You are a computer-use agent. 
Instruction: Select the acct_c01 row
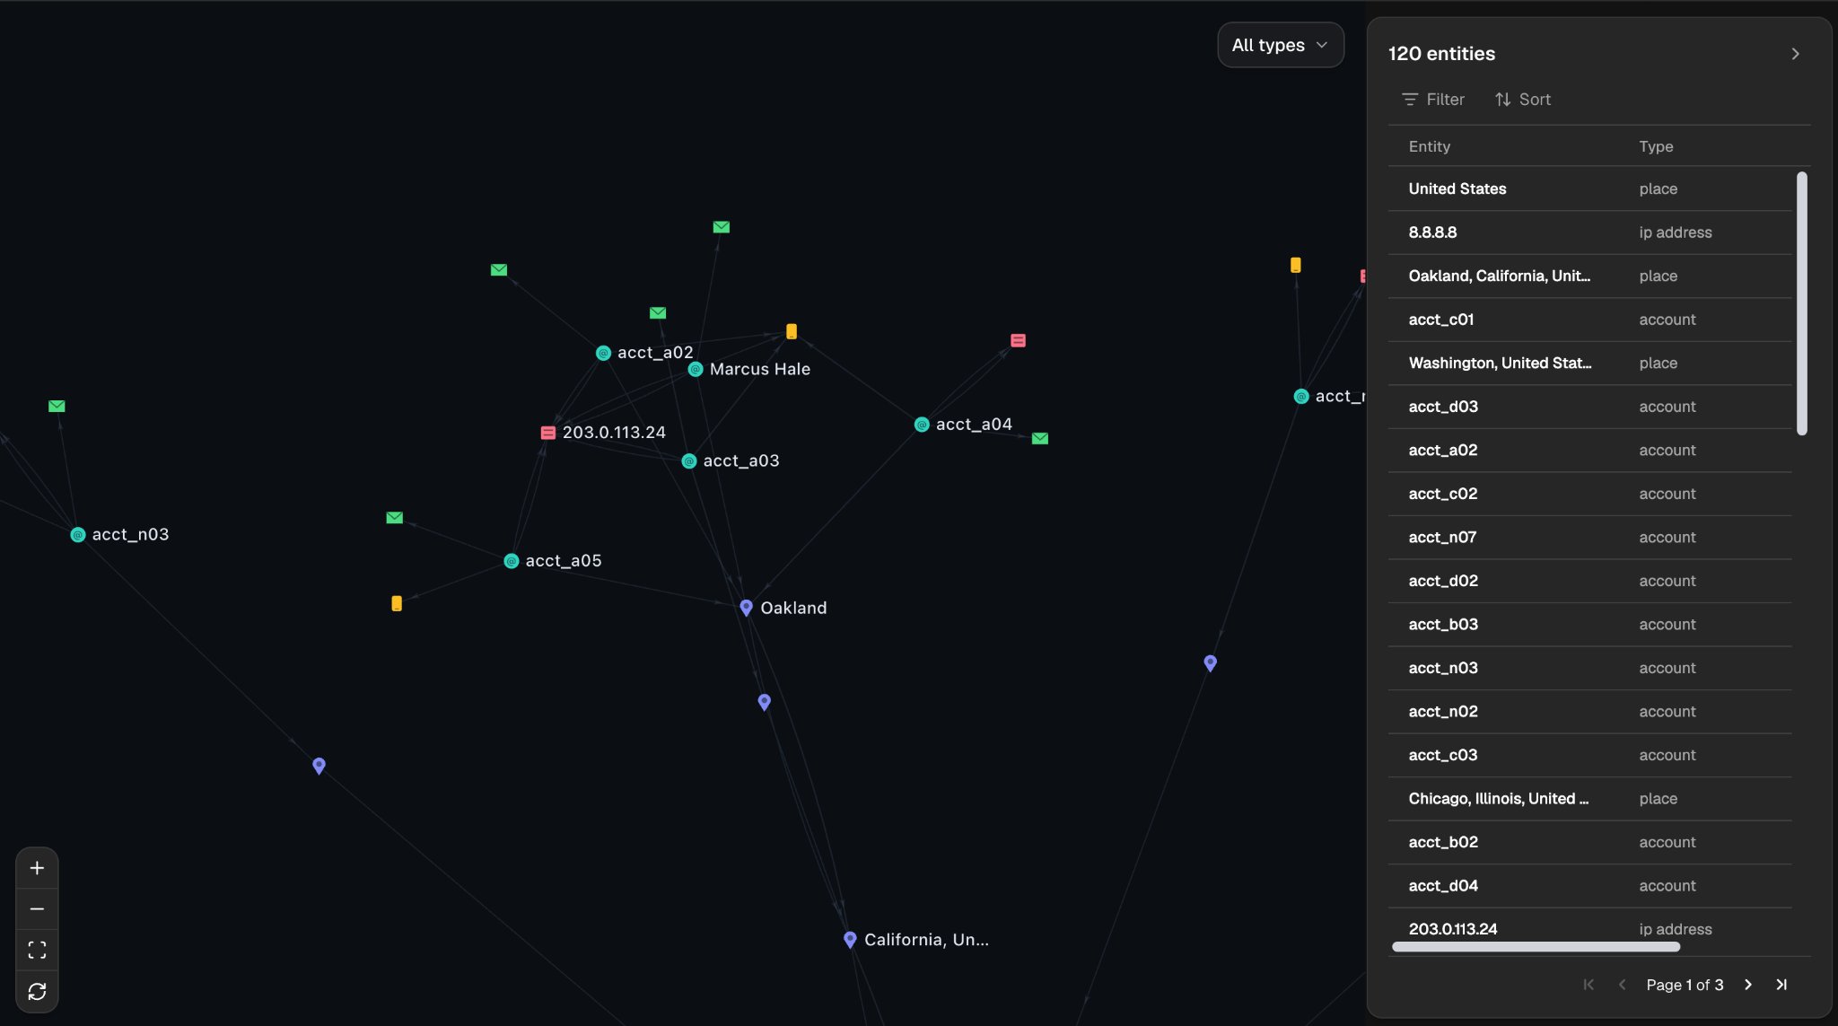point(1589,320)
